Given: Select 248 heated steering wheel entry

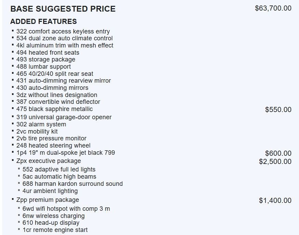Looking at the screenshot, I should coord(53,146).
